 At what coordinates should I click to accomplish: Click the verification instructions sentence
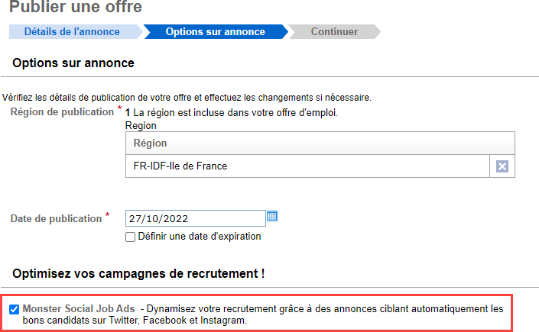(x=187, y=98)
